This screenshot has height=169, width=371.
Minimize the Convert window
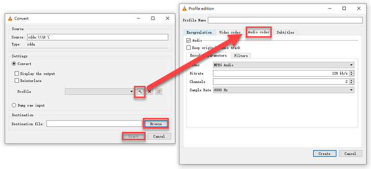[138, 18]
